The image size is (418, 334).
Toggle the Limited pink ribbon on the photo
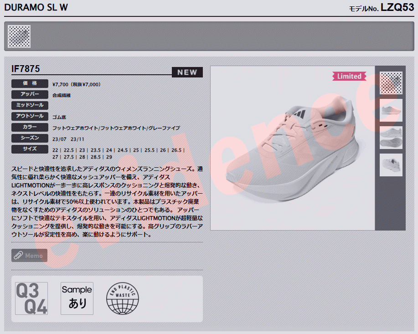click(349, 76)
